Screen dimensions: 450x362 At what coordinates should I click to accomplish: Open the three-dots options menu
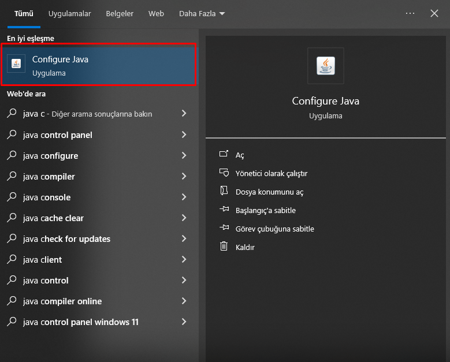point(410,13)
